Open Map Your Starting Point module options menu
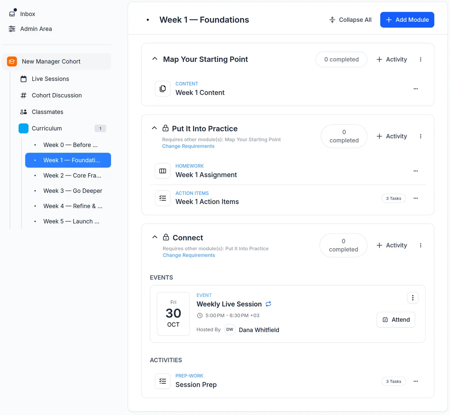This screenshot has width=450, height=415. point(421,59)
